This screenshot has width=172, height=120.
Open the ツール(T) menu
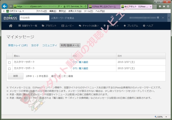point(89,11)
